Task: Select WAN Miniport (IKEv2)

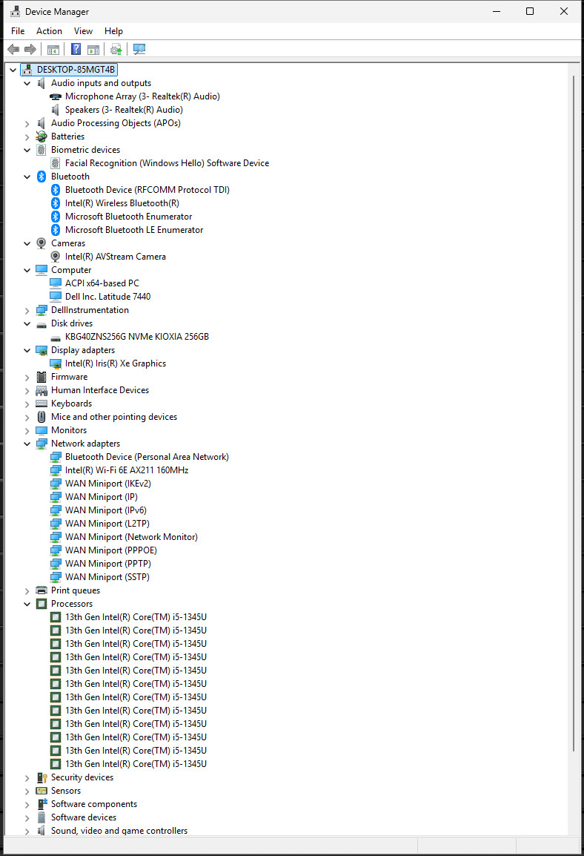Action: (x=108, y=484)
